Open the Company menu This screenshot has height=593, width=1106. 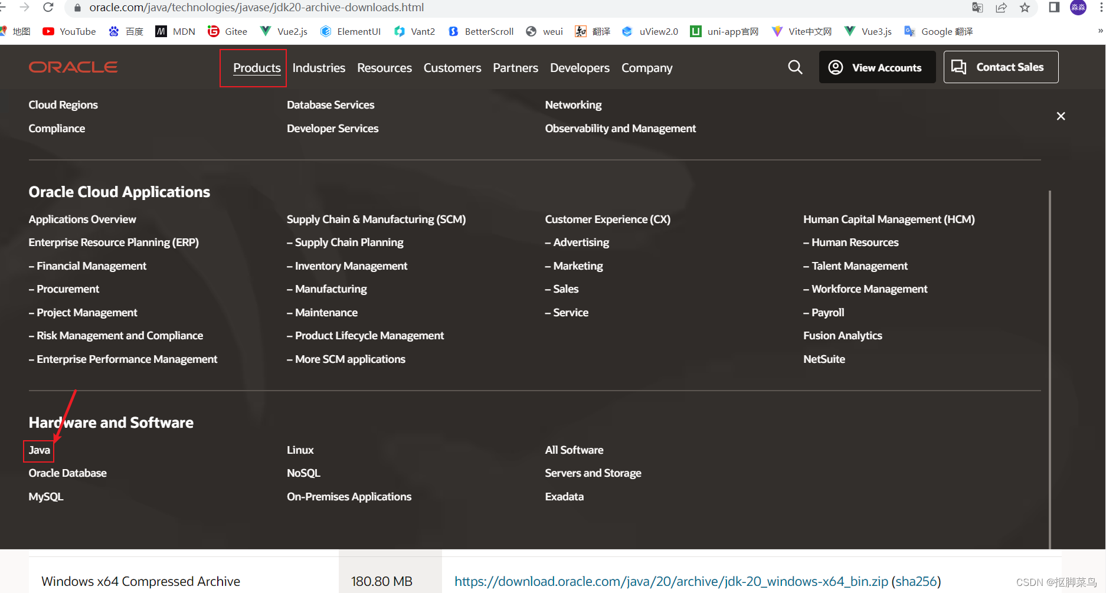click(x=647, y=68)
